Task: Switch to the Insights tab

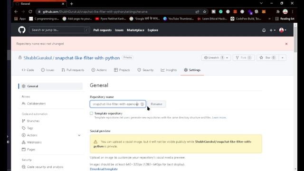Action: pos(169,70)
